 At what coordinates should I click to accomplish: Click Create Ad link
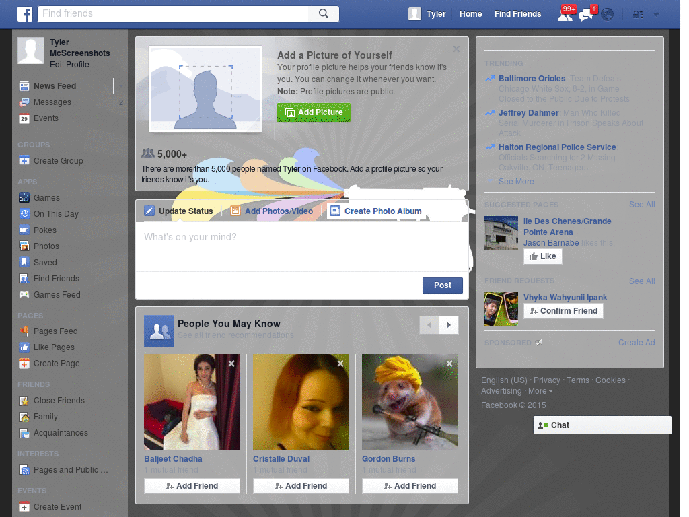(x=637, y=343)
